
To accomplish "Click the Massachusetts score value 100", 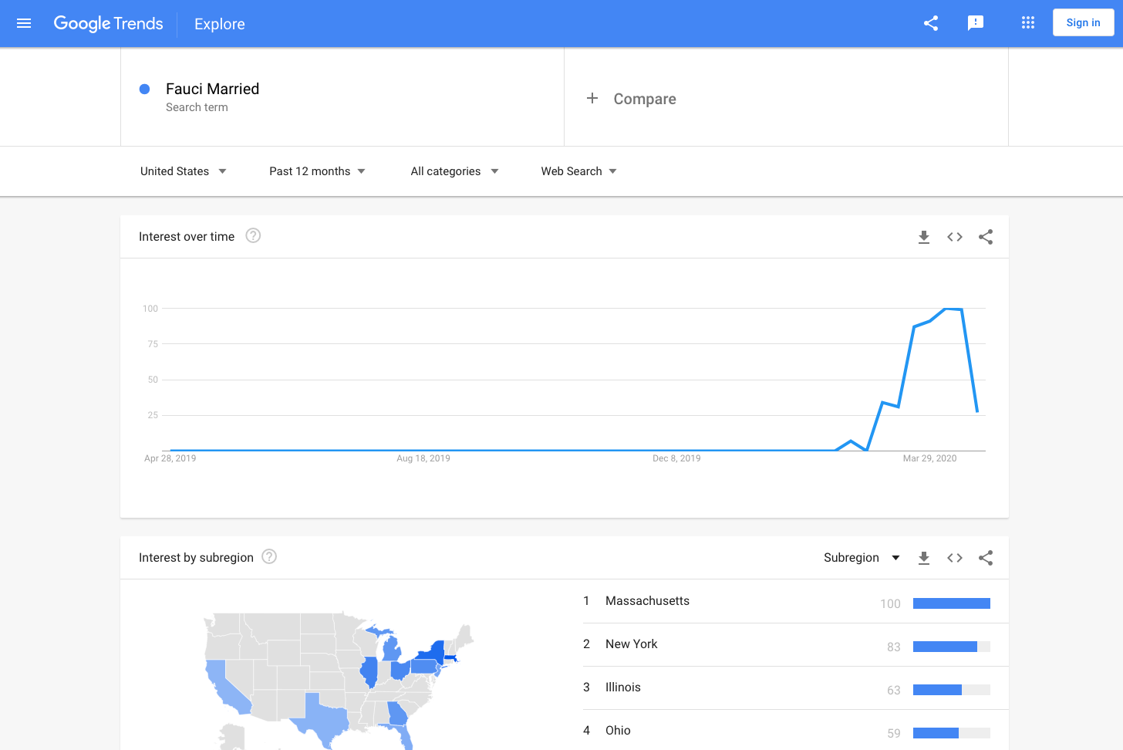I will coord(890,604).
